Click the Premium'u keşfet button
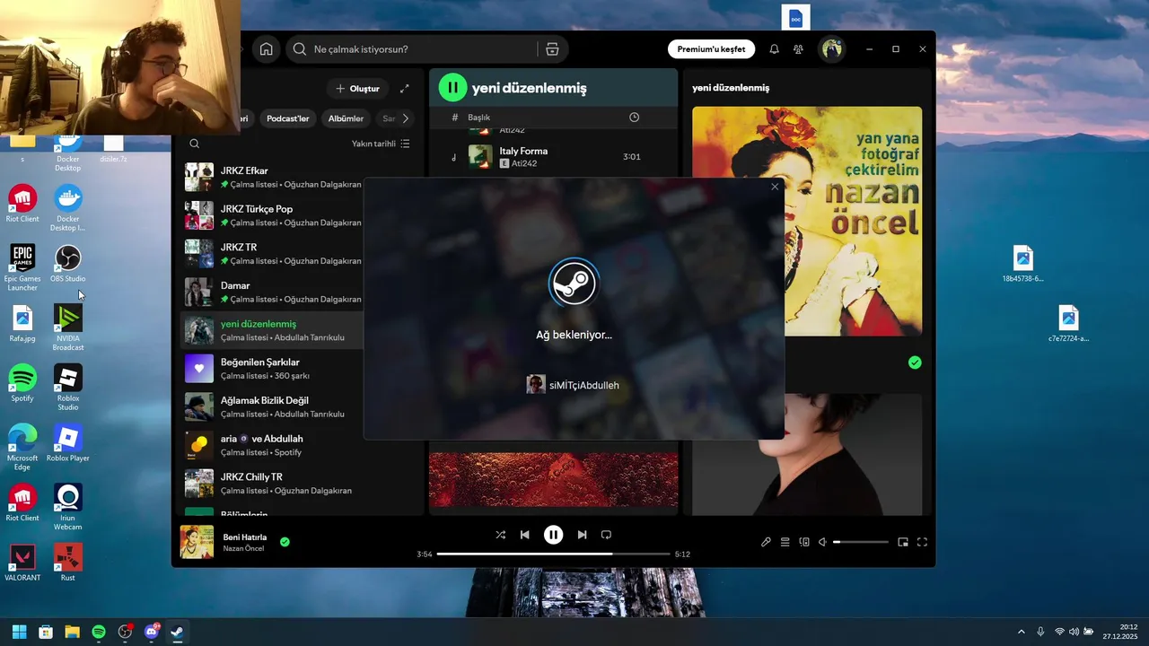This screenshot has height=646, width=1149. (x=711, y=49)
